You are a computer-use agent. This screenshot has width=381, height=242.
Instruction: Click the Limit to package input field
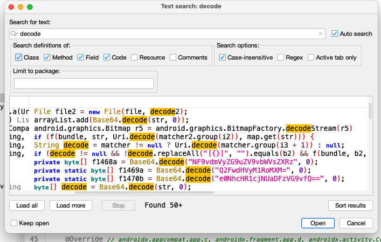[84, 84]
